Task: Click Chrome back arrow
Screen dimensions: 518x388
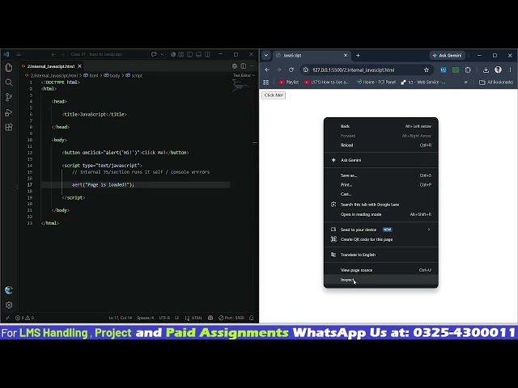Action: tap(267, 70)
